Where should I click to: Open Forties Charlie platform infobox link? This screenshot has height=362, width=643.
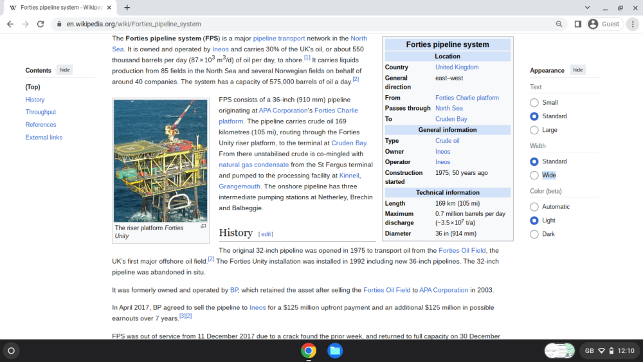[467, 98]
